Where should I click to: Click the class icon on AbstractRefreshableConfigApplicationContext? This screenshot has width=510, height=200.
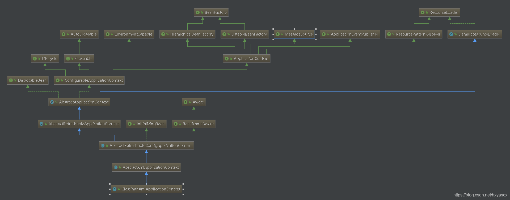point(103,146)
